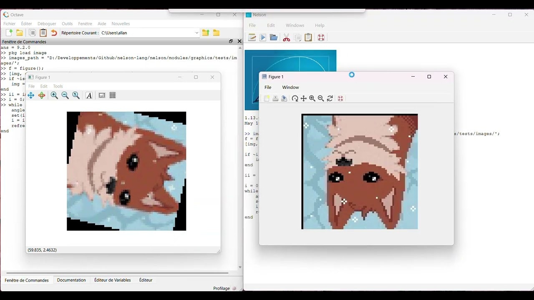Click the change directory folder icon in Nelson

point(274,37)
